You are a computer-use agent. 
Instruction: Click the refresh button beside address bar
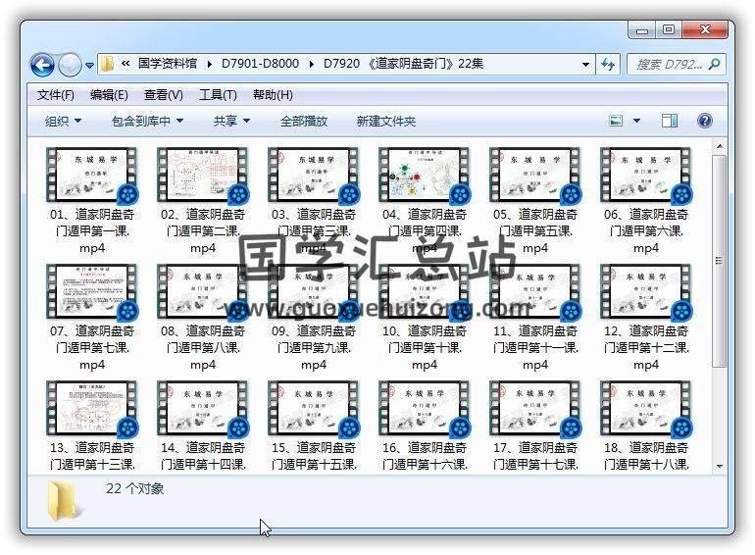[x=608, y=65]
